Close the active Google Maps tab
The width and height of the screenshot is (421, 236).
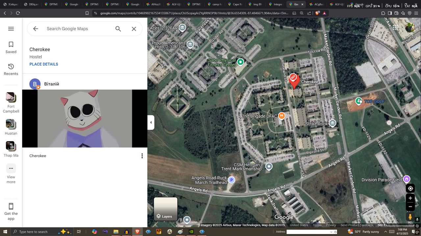(302, 4)
